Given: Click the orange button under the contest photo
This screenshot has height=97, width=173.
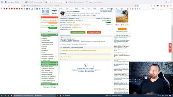Looking at the screenshot, I should [122, 29].
